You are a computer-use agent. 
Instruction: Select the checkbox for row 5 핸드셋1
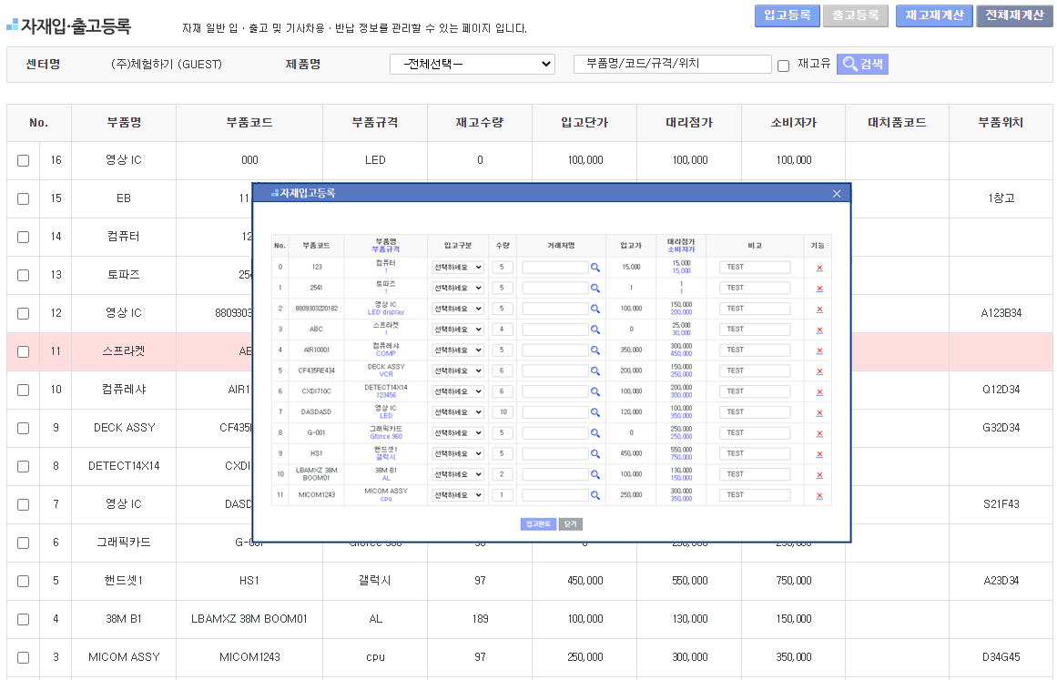pos(23,582)
